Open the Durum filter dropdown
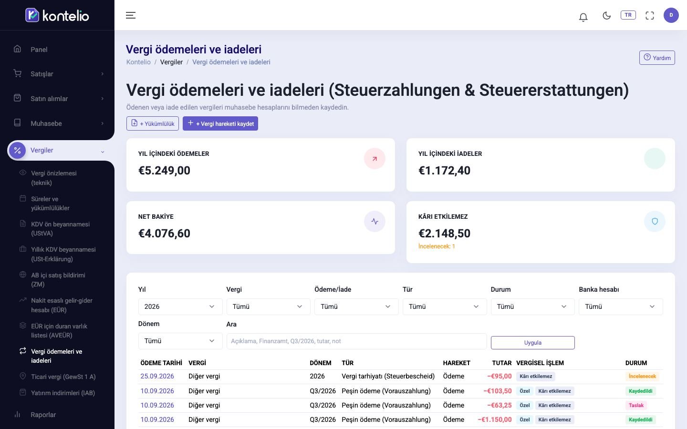This screenshot has width=687, height=429. coord(532,306)
